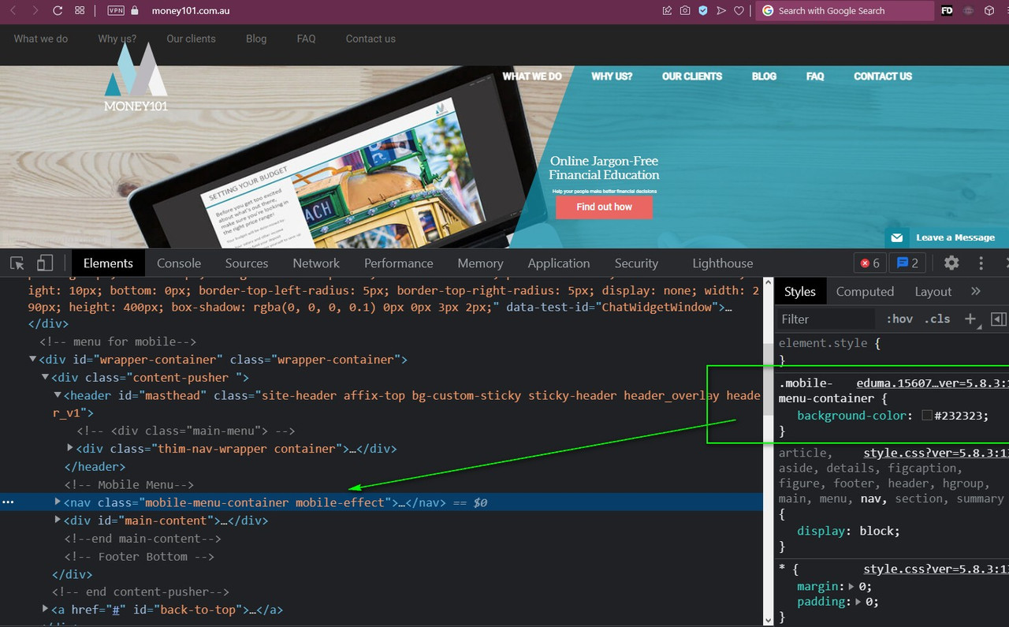Open 'Contact us' in dark top bar
The width and height of the screenshot is (1009, 627).
click(x=370, y=39)
